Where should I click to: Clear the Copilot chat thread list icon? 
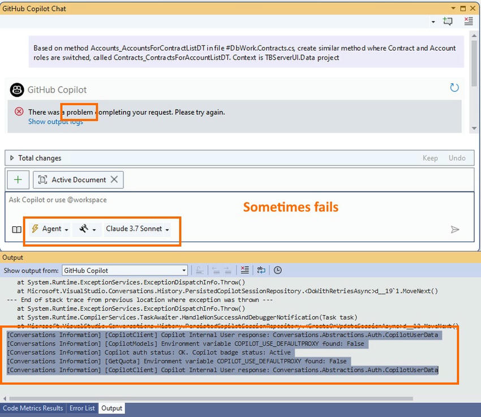[469, 22]
